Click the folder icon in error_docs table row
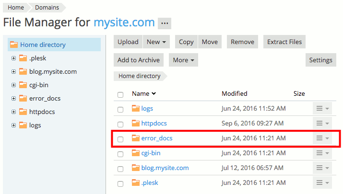The height and width of the screenshot is (194, 343). (136, 138)
